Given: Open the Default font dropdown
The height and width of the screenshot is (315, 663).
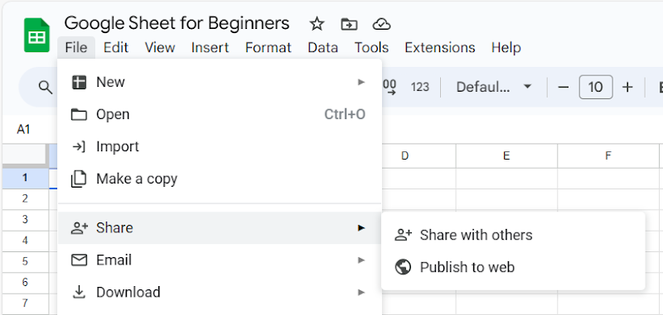Looking at the screenshot, I should (x=493, y=88).
